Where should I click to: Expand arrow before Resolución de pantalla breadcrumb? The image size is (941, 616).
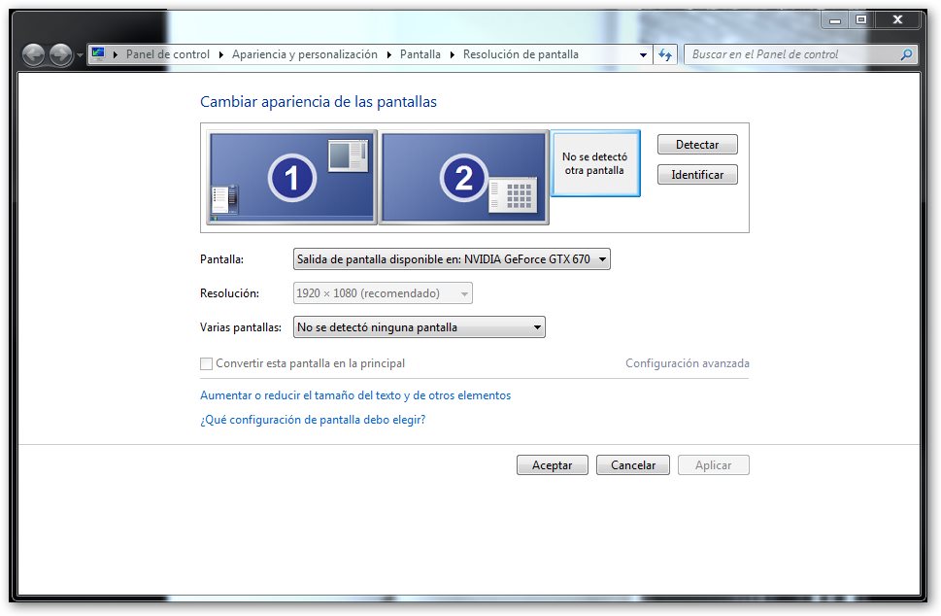click(x=452, y=54)
